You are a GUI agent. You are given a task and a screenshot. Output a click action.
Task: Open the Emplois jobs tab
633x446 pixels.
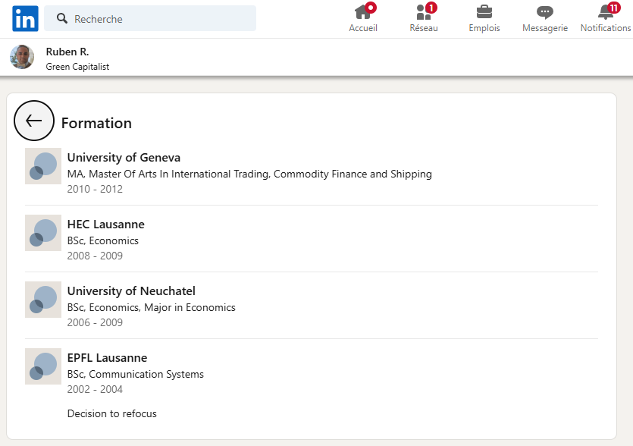tap(484, 18)
